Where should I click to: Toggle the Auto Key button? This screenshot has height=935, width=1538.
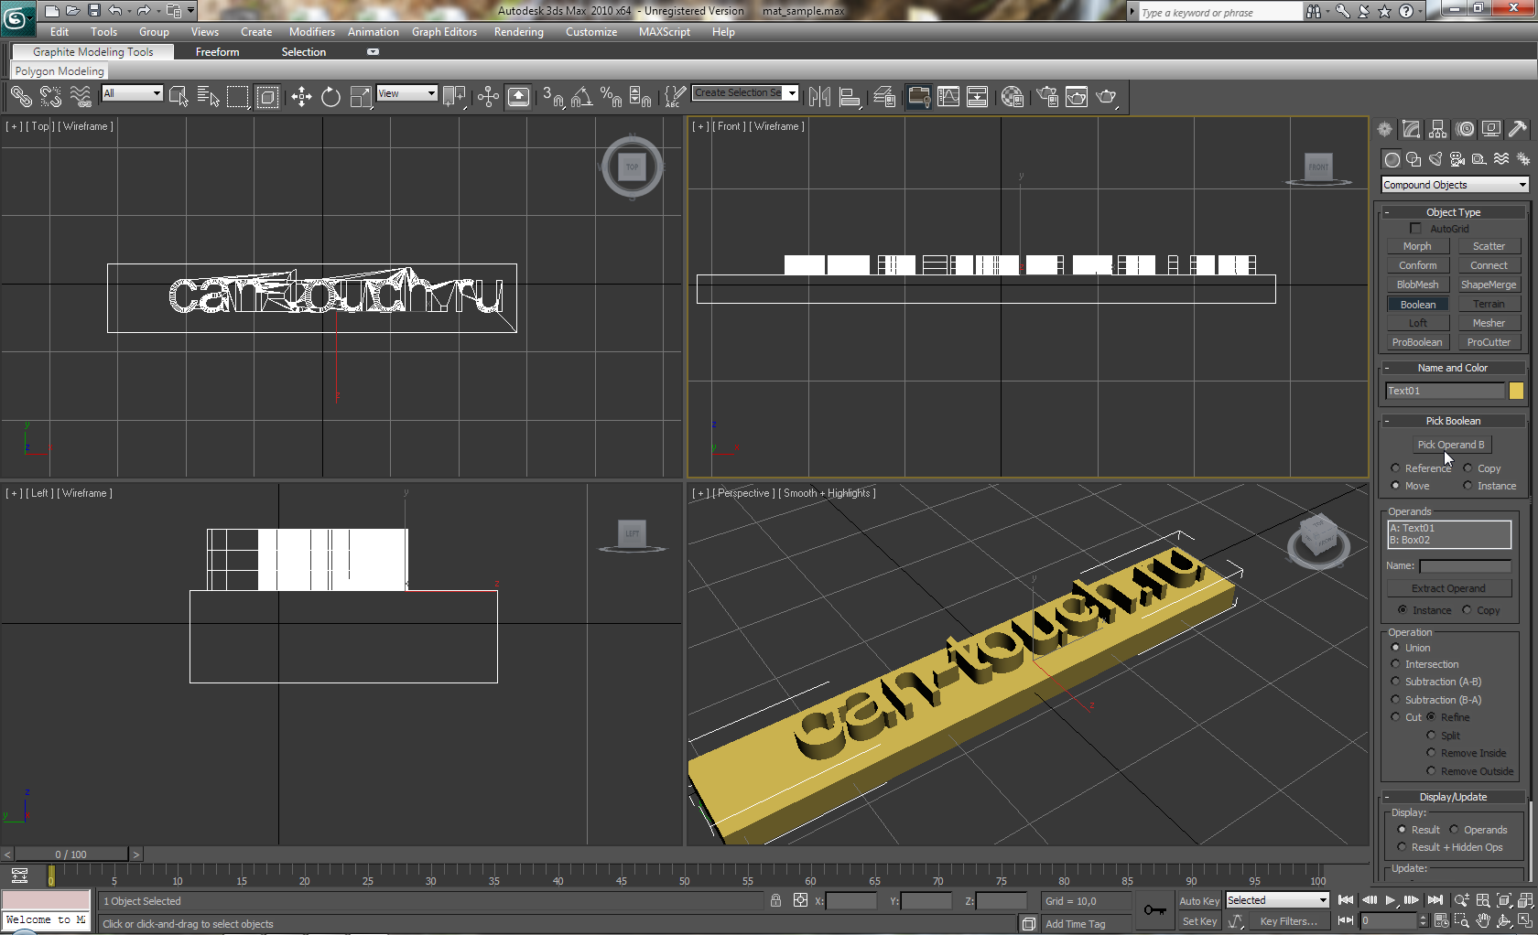(x=1199, y=901)
